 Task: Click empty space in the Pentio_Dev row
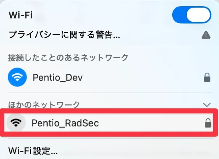145,77
